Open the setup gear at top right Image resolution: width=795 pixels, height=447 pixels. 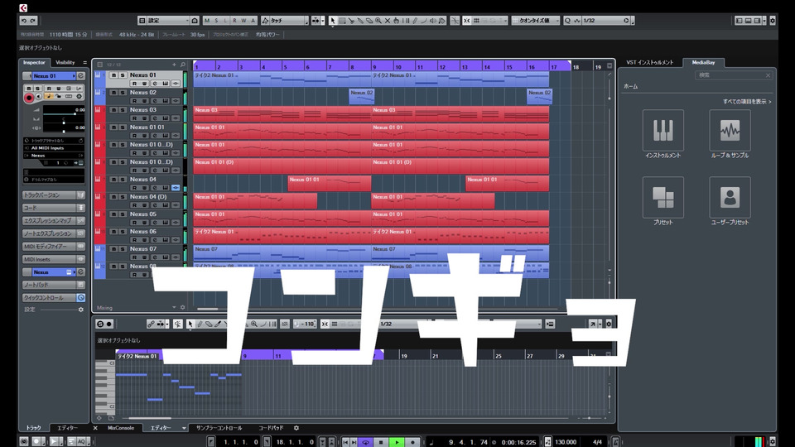(x=773, y=20)
